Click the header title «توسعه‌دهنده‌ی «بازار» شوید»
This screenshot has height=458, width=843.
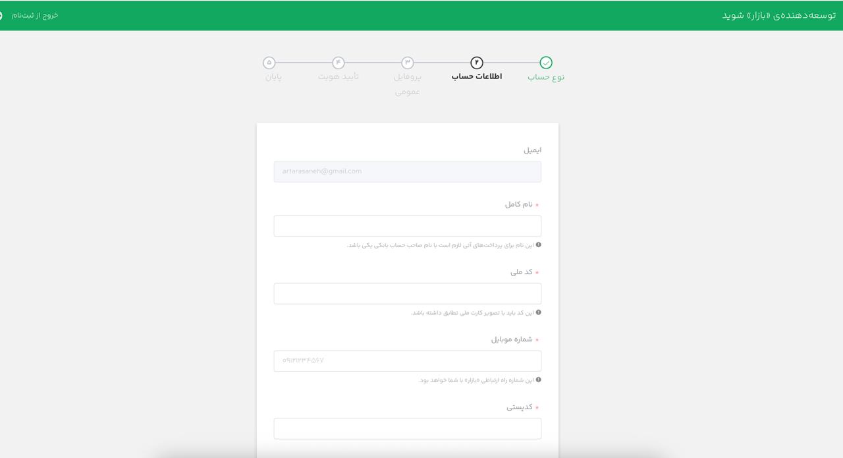[779, 15]
